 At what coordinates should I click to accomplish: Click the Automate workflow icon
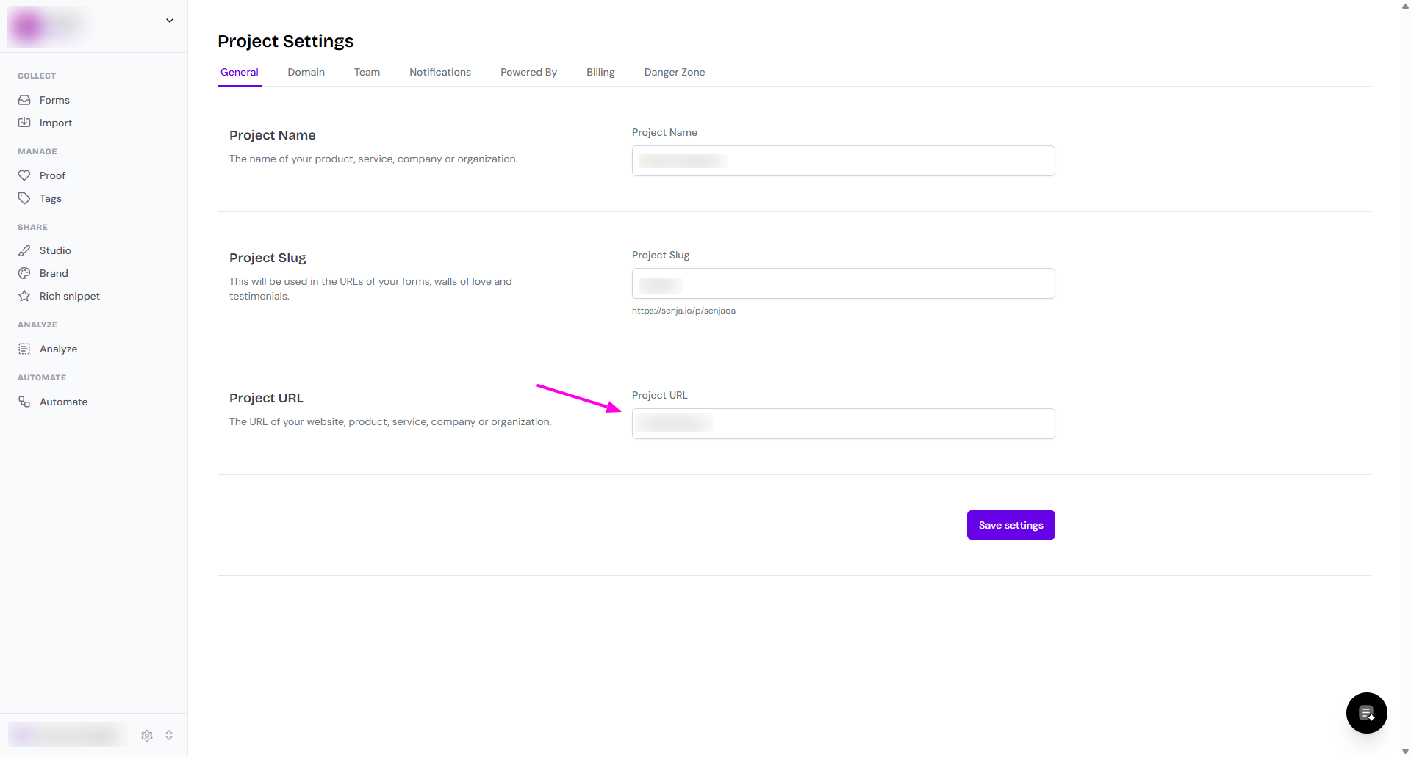coord(24,402)
